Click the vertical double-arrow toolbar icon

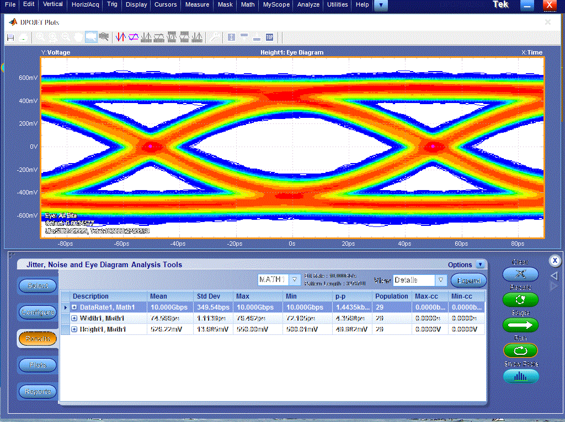tap(231, 37)
